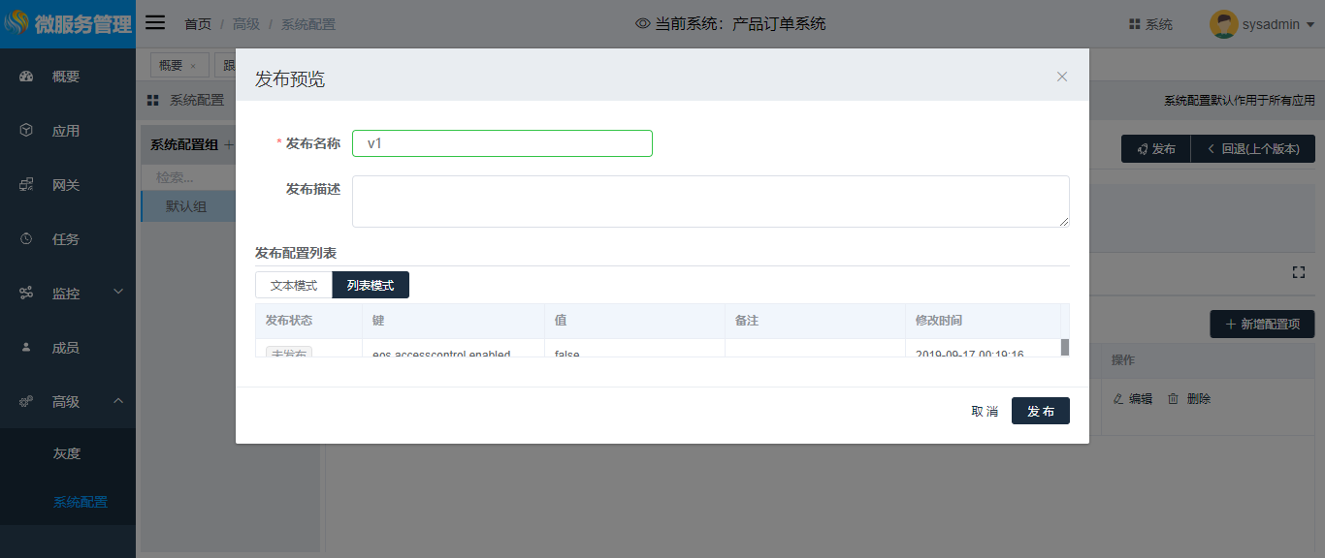Click the config list vertical scrollbar

(x=1064, y=348)
